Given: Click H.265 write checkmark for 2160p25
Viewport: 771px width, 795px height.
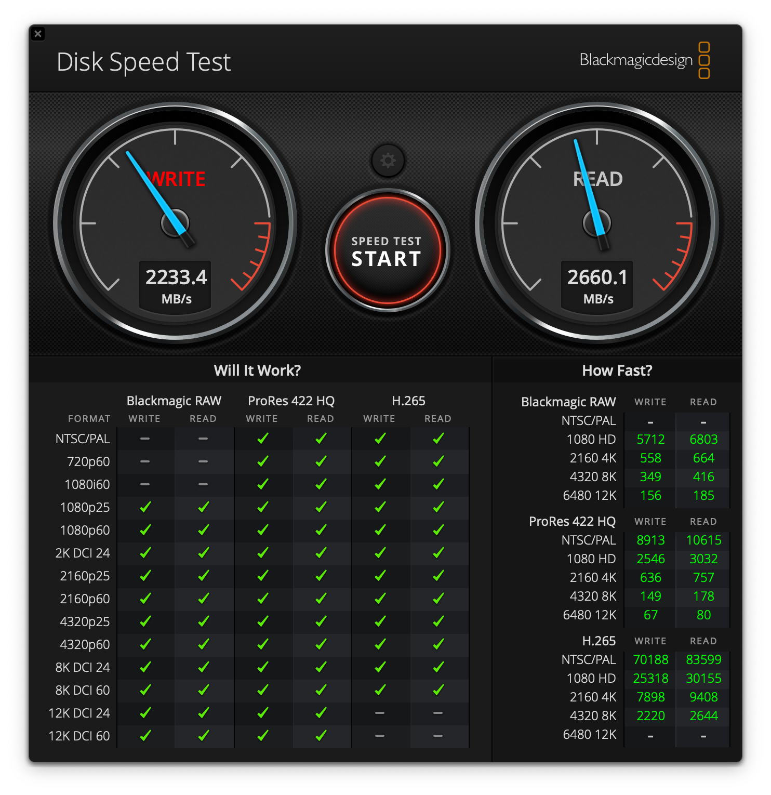Looking at the screenshot, I should tap(380, 576).
